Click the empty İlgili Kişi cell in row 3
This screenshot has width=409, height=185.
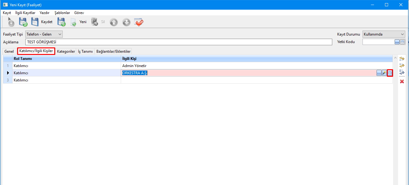tap(256, 80)
